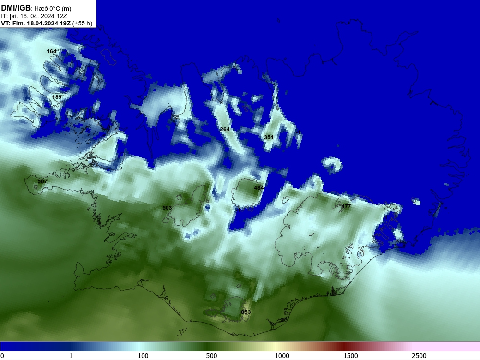Click the 1000 label on the color scale
Viewport: 480px width, 360px height.
point(282,356)
